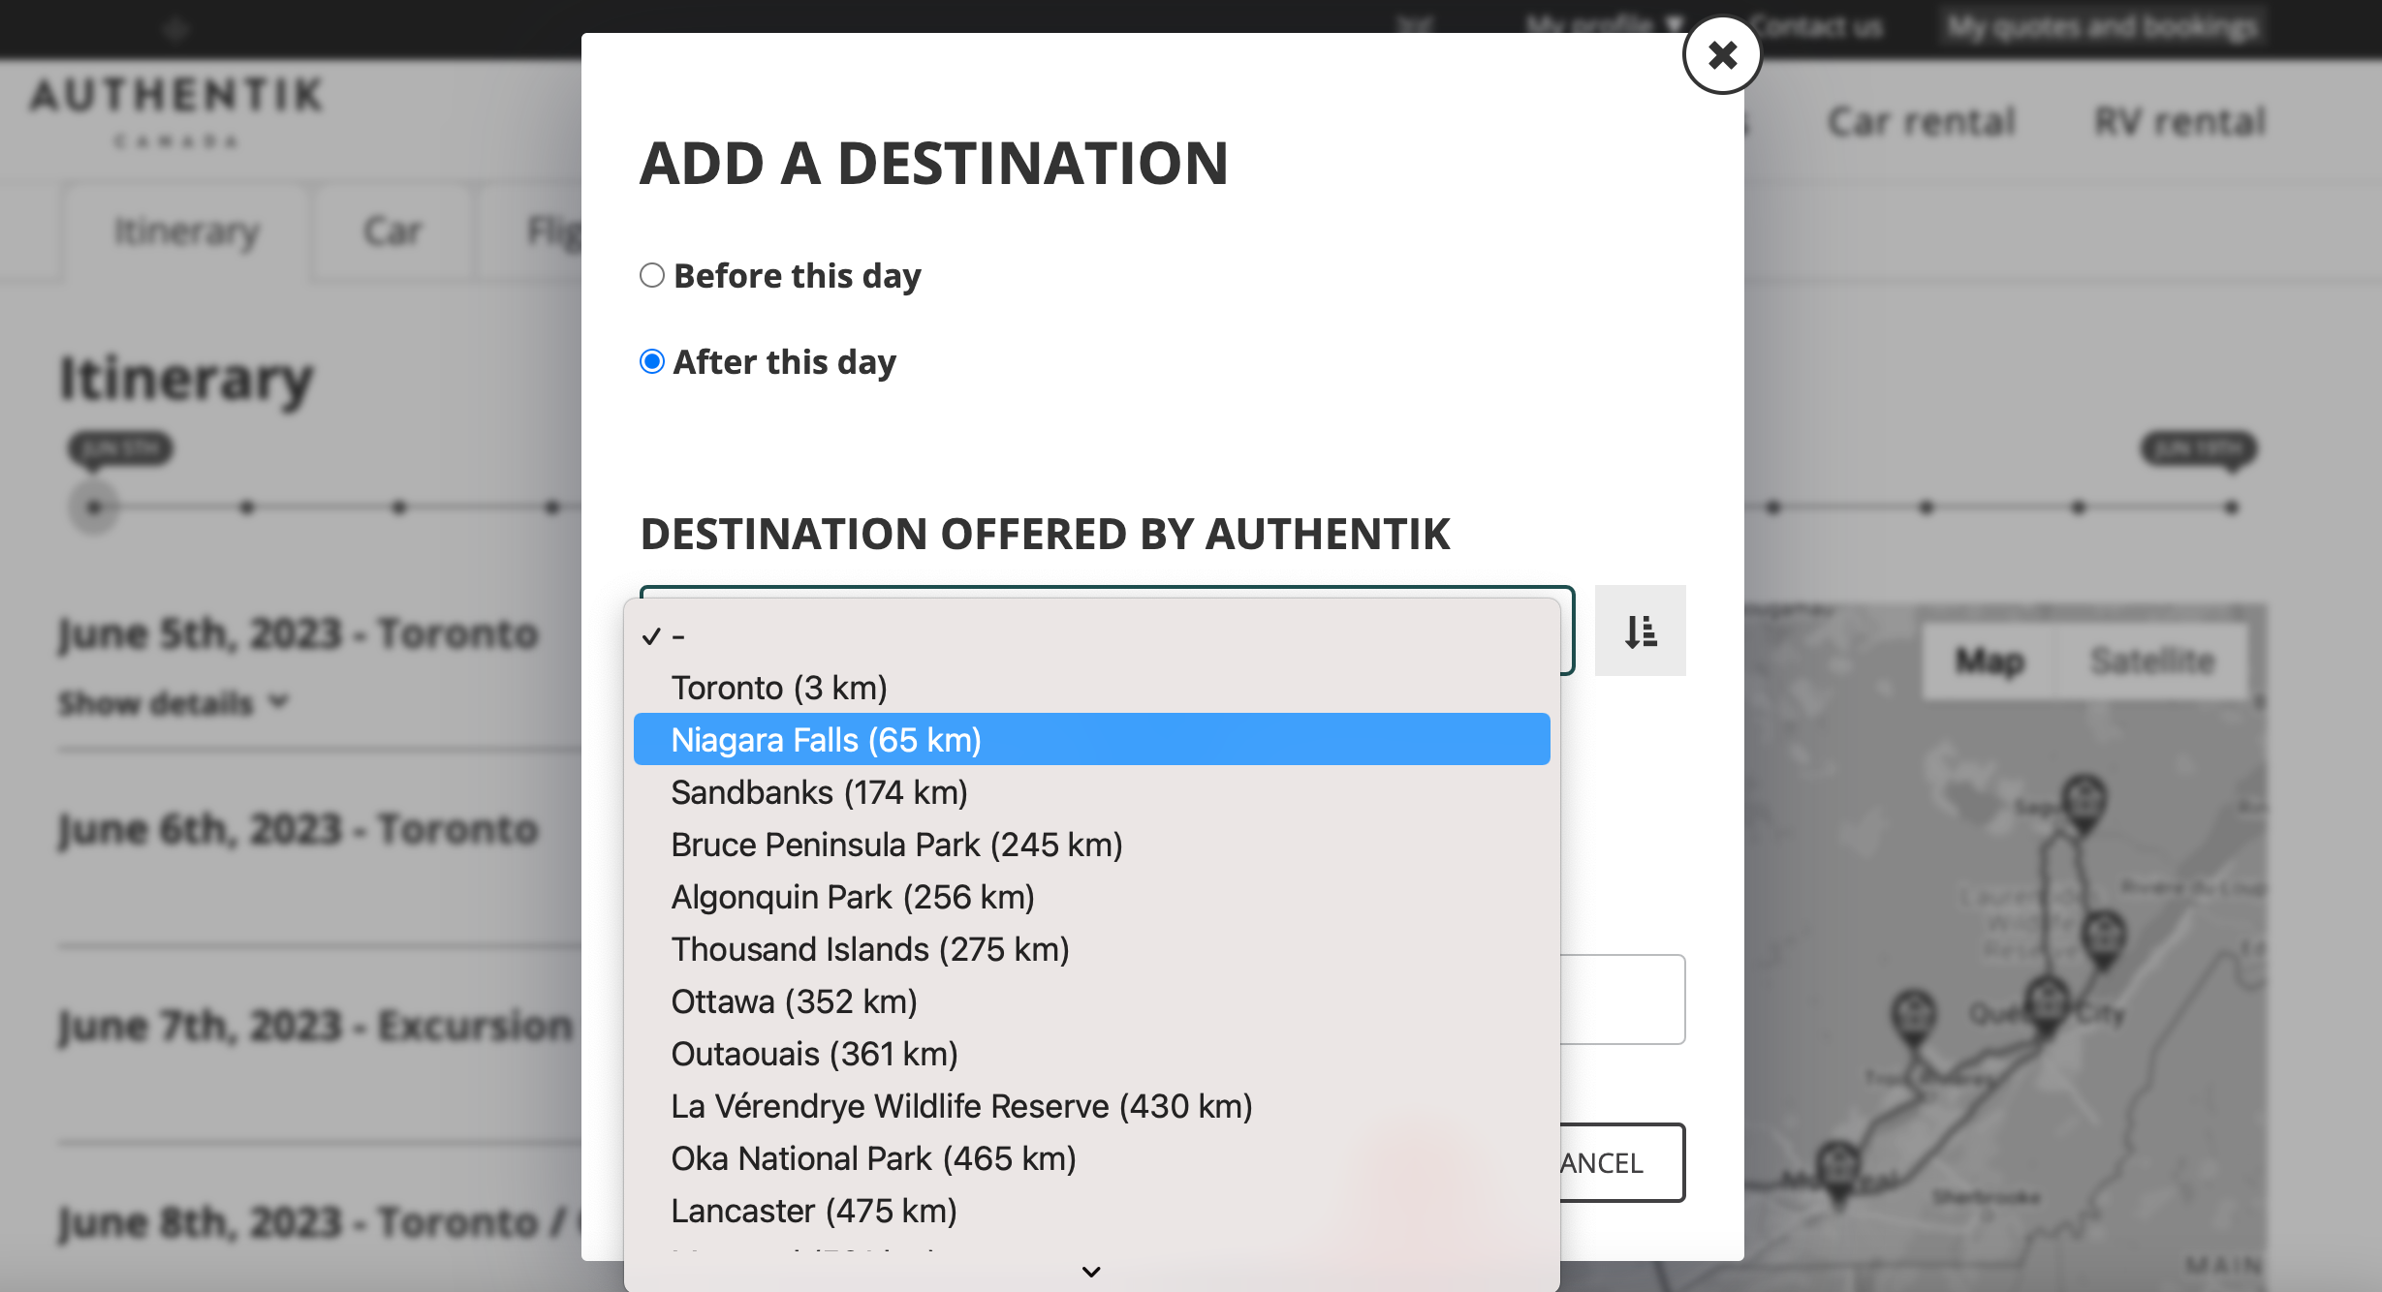2382x1292 pixels.
Task: Click the June 7th, 2023 - Excursion heading
Action: (316, 1027)
